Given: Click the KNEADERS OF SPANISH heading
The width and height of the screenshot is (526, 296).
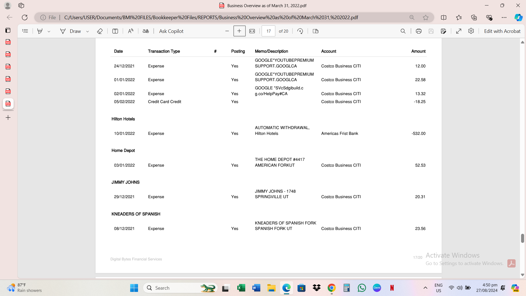Looking at the screenshot, I should click(136, 214).
